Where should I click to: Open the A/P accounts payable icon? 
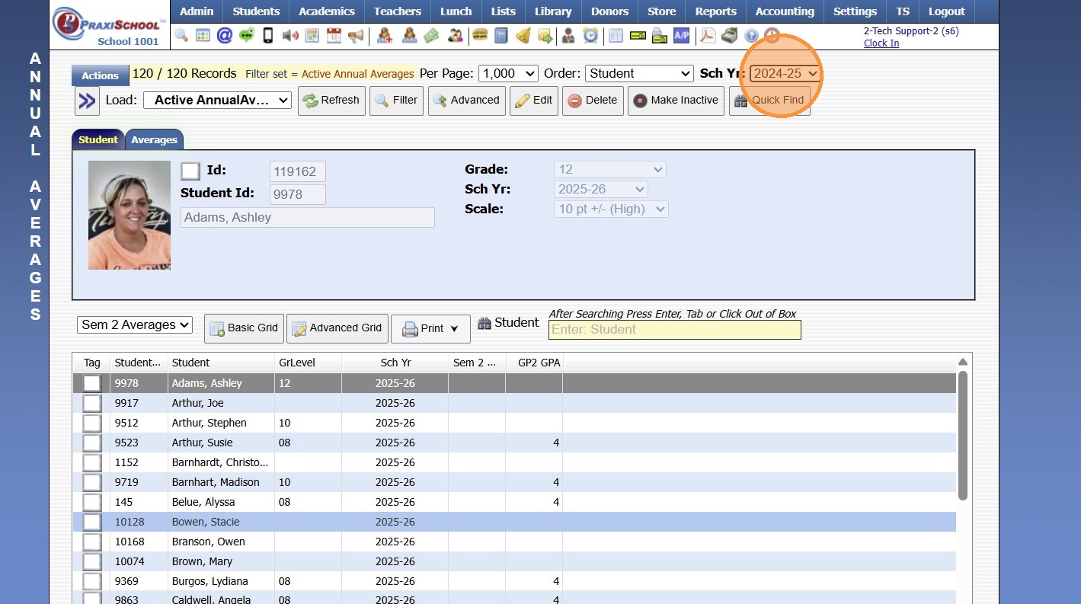(x=681, y=35)
